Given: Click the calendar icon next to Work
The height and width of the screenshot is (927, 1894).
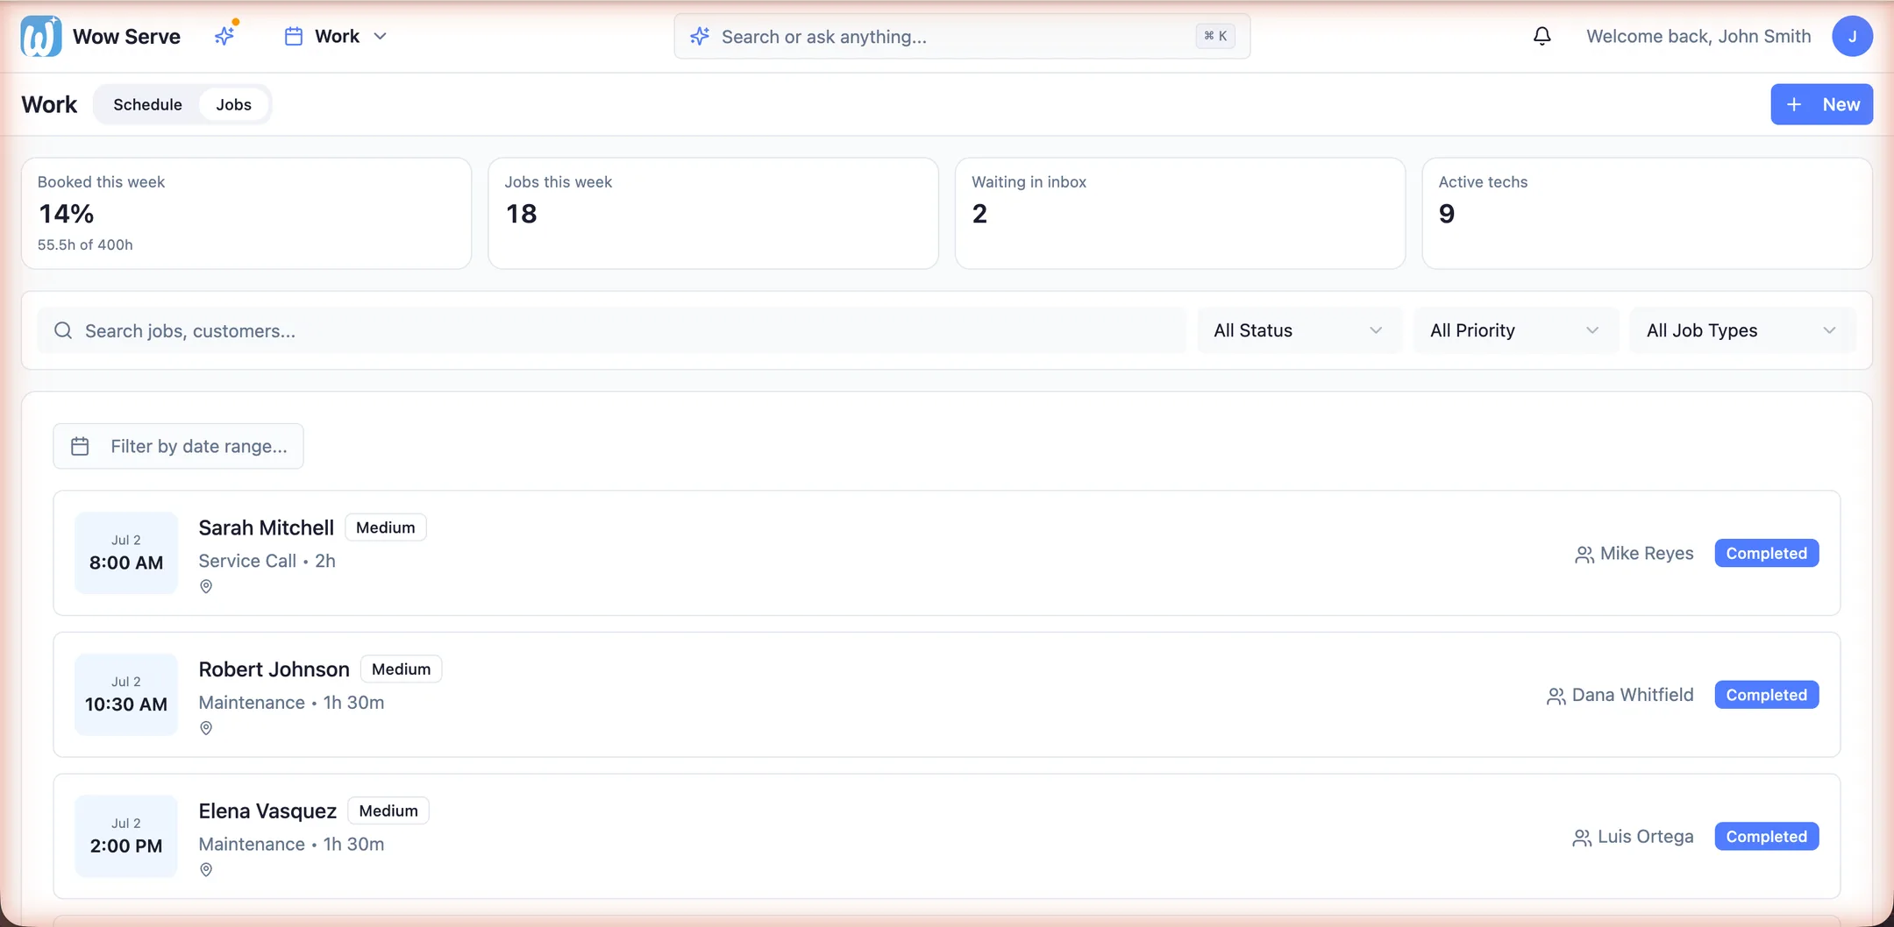Looking at the screenshot, I should (294, 36).
